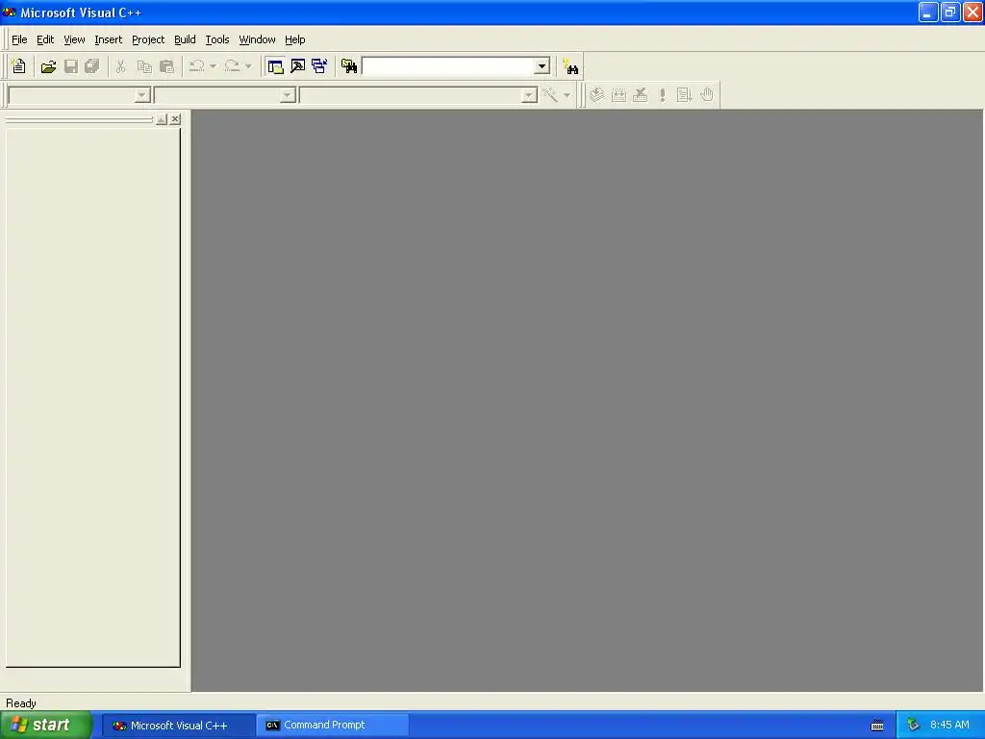
Task: Click the WizardBar actions wand icon
Action: pyautogui.click(x=550, y=95)
